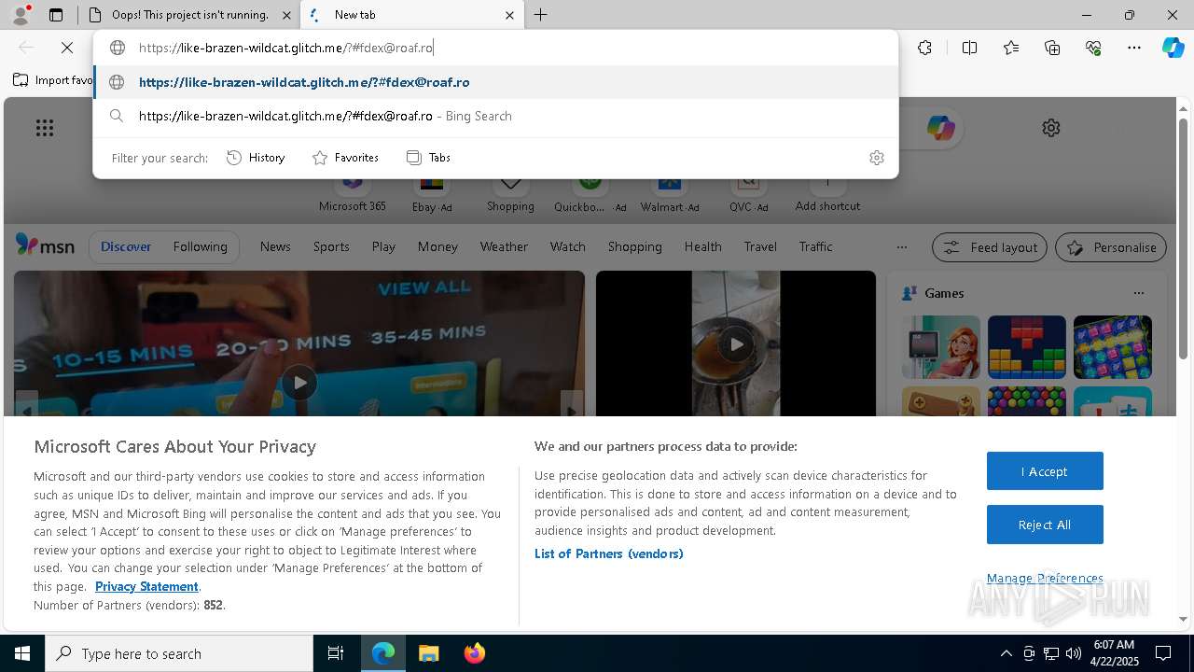Viewport: 1194px width, 672px height.
Task: Open Extensions puzzle icon in toolbar
Action: [x=924, y=48]
